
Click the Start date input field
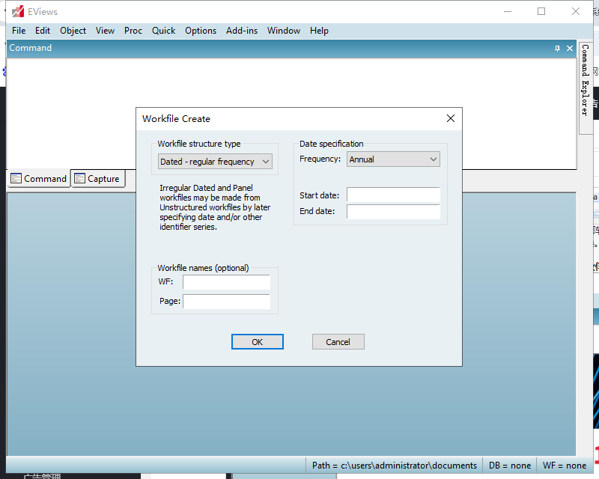[394, 195]
